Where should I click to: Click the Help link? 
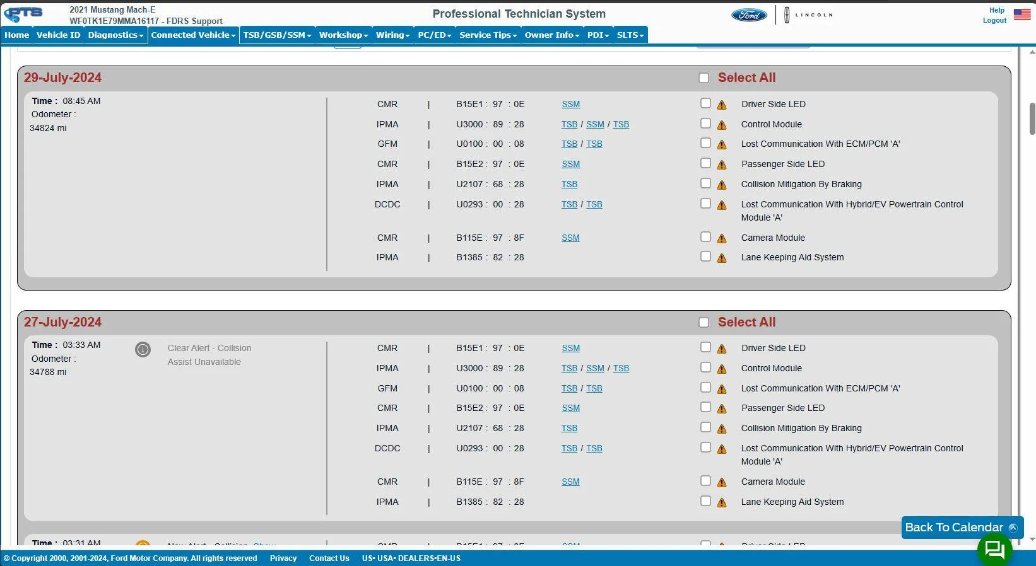point(997,10)
